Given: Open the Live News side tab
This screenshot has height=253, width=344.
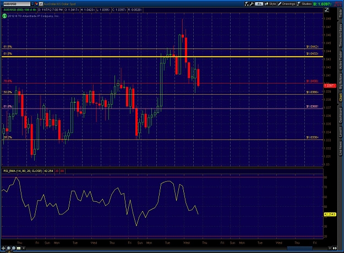Looking at the screenshot, I should [341, 148].
